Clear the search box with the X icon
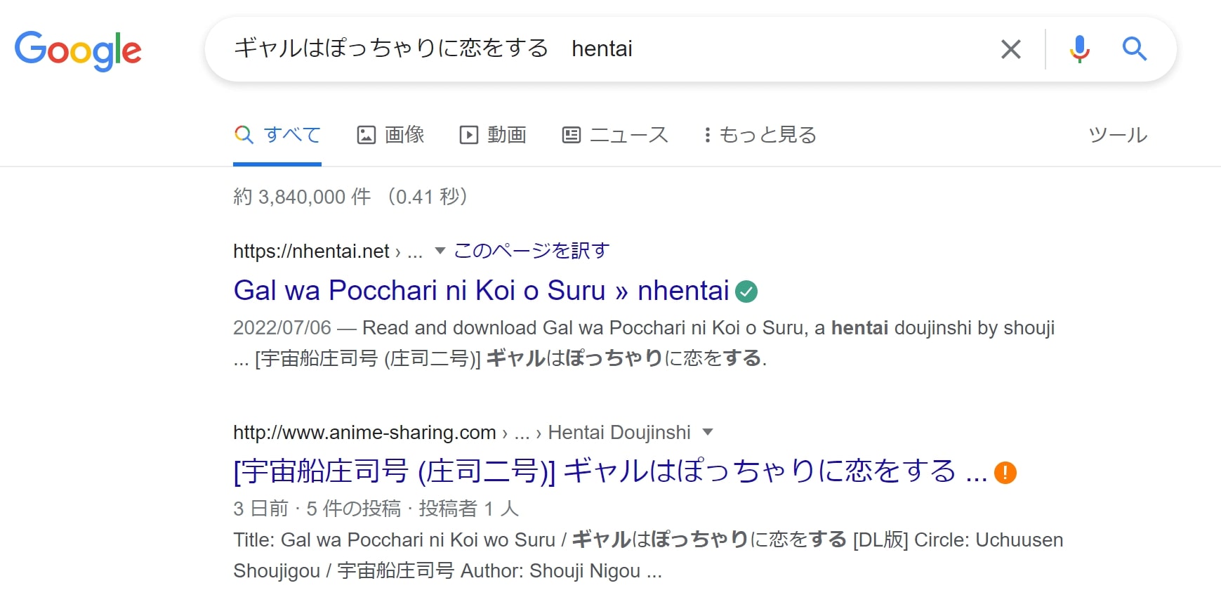 [1010, 49]
